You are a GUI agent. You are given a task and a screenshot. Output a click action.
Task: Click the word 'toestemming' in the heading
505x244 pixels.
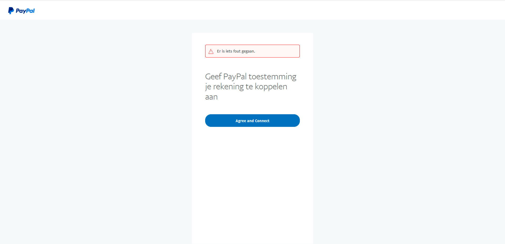pyautogui.click(x=272, y=76)
